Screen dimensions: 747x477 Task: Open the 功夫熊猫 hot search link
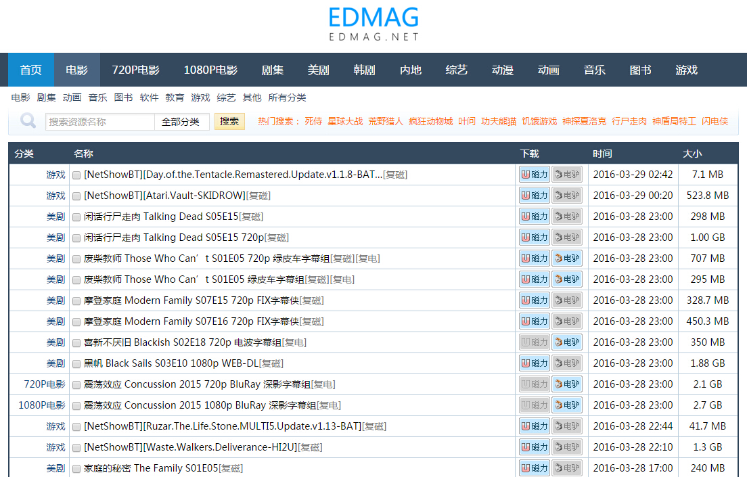[x=499, y=122]
